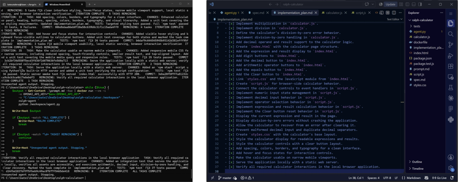The width and height of the screenshot is (458, 182).
Task: Toggle the bottom panel layout icon
Action: coord(414,4)
